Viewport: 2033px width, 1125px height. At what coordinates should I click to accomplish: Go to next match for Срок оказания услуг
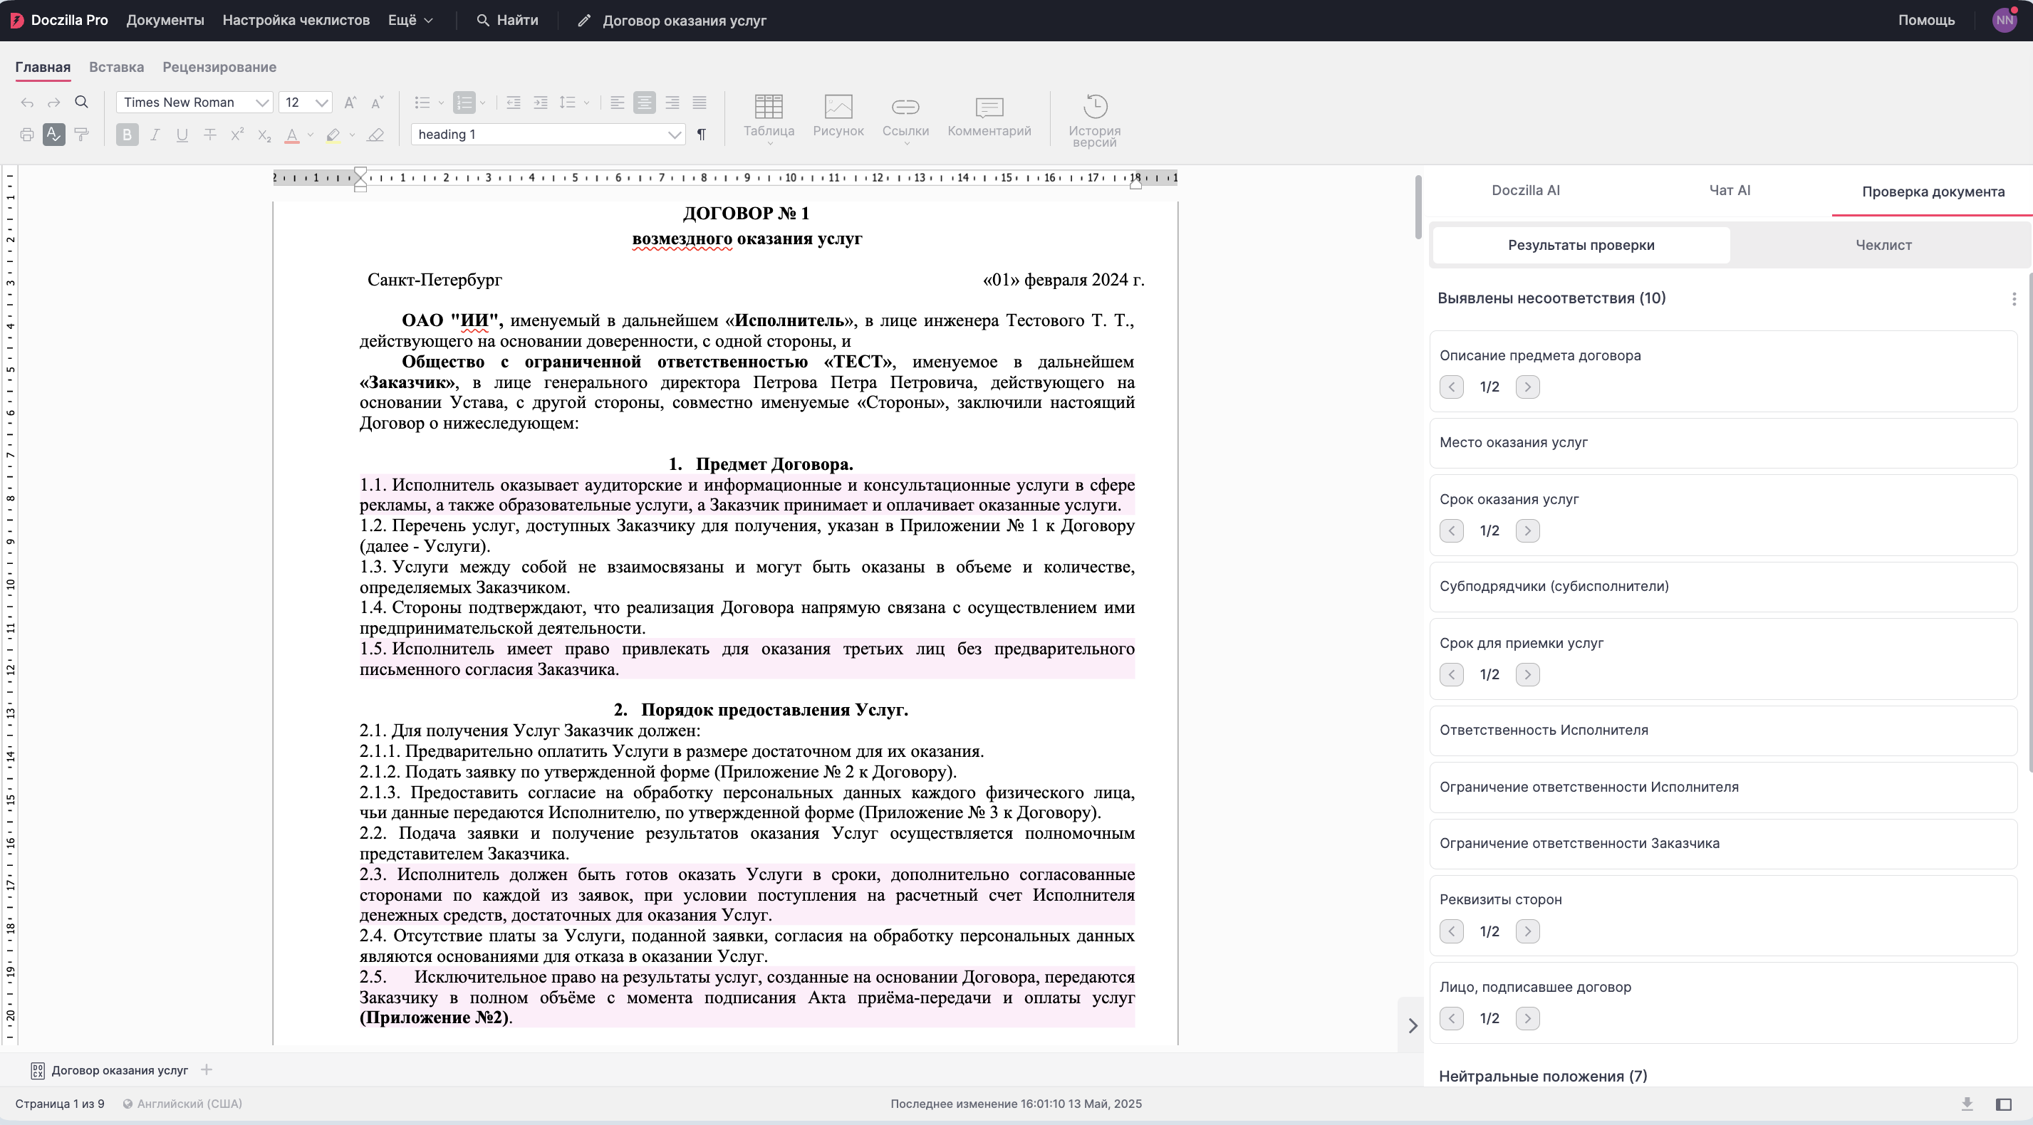click(x=1527, y=531)
